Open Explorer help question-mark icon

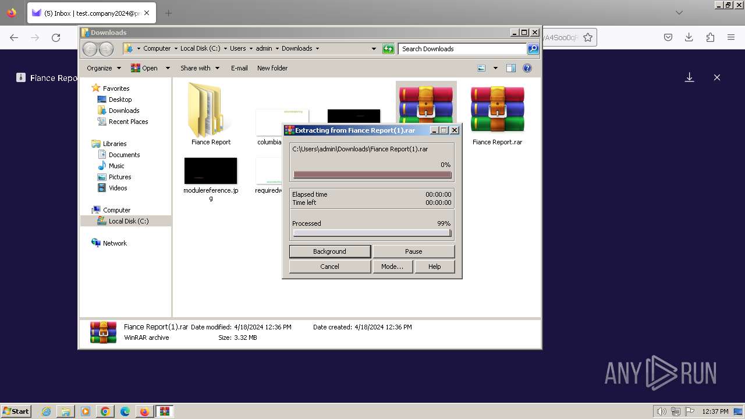(527, 68)
